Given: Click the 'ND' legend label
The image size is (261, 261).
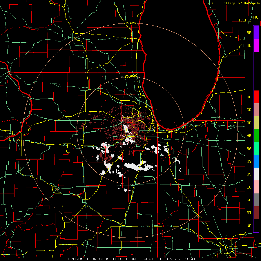Looking at the screenshot, I should 249,226.
